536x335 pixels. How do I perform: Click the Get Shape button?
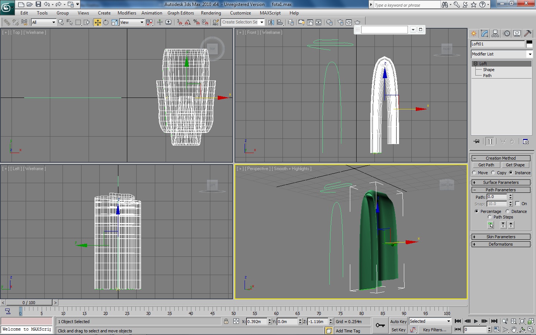point(515,165)
